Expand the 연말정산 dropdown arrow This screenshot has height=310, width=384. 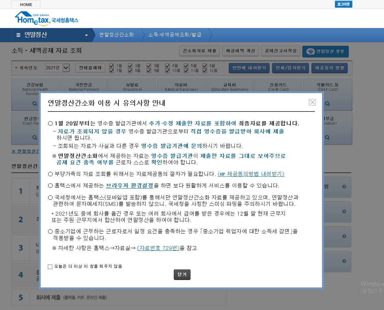86,35
